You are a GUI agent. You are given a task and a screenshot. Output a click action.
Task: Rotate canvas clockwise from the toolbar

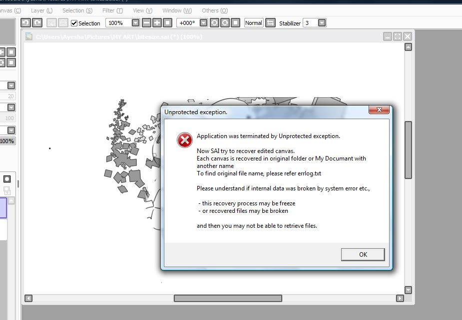click(x=225, y=23)
